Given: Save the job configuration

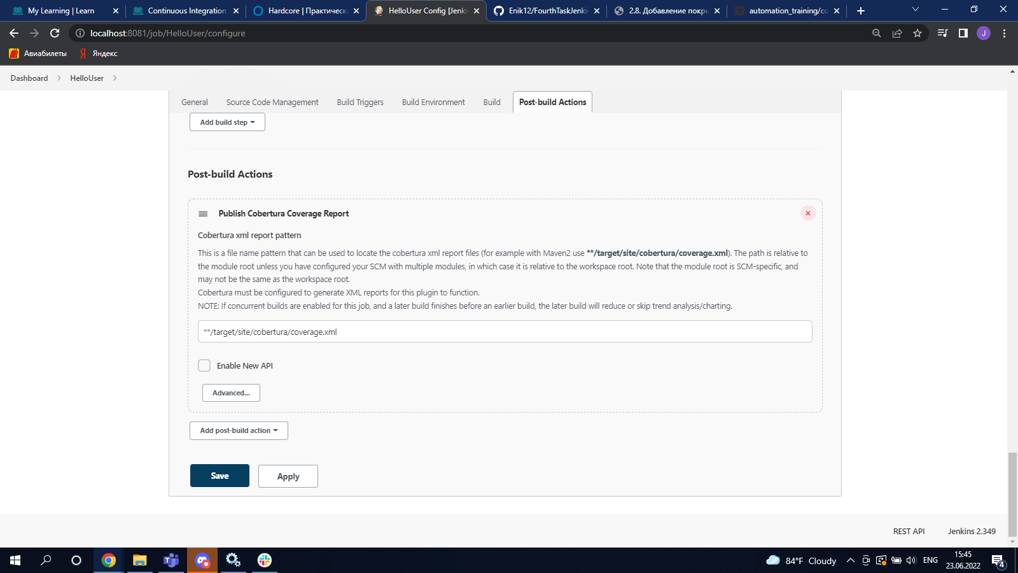Looking at the screenshot, I should point(220,476).
